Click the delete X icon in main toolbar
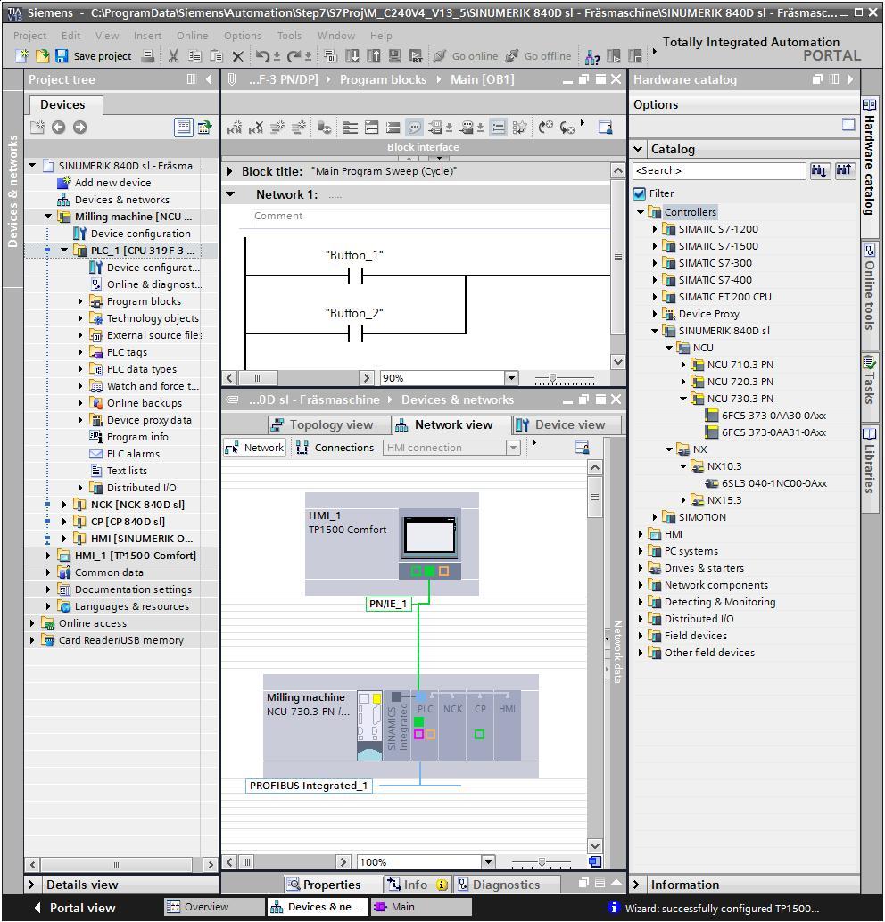This screenshot has height=922, width=885. click(237, 56)
